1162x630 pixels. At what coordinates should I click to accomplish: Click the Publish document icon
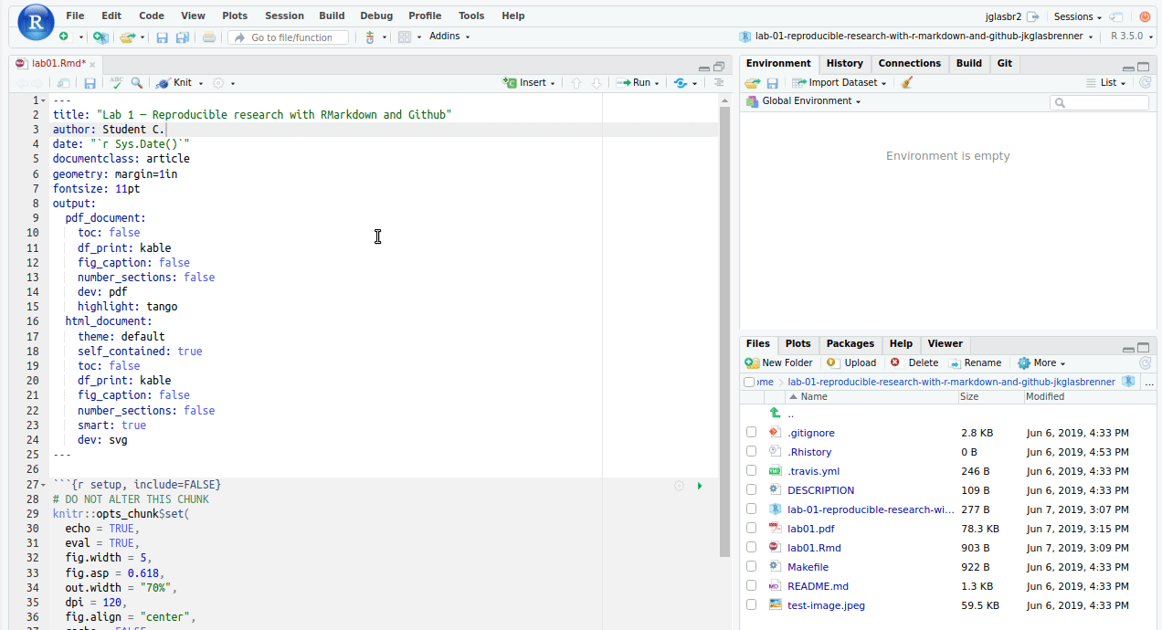pos(681,83)
